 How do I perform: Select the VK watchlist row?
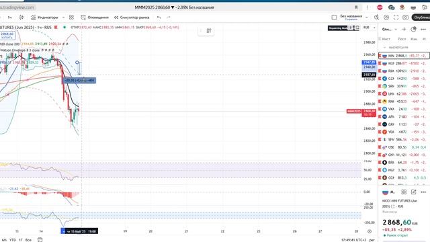[404, 109]
